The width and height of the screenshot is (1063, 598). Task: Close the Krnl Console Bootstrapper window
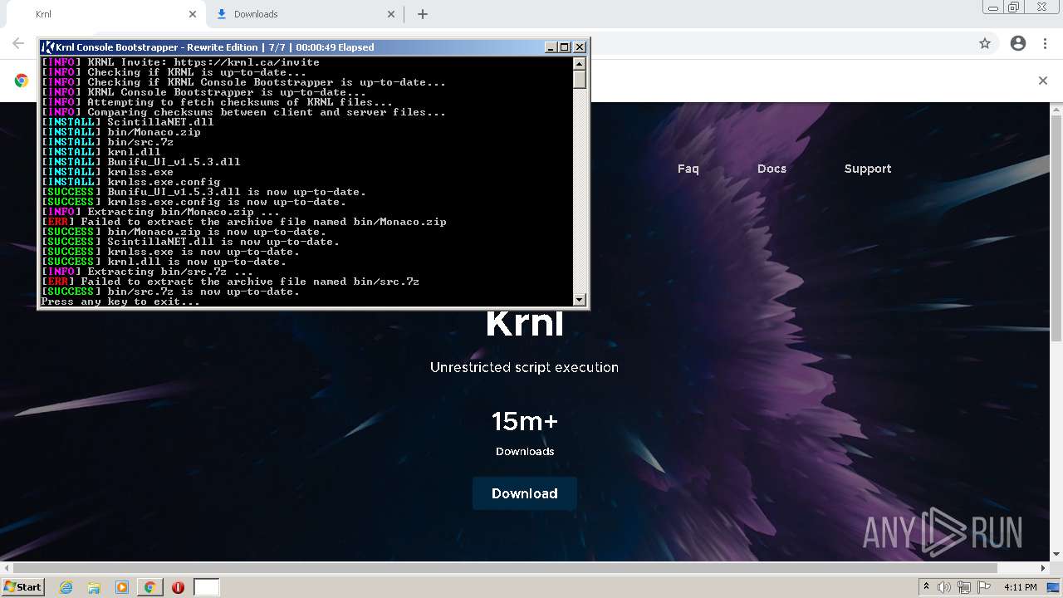coord(580,47)
